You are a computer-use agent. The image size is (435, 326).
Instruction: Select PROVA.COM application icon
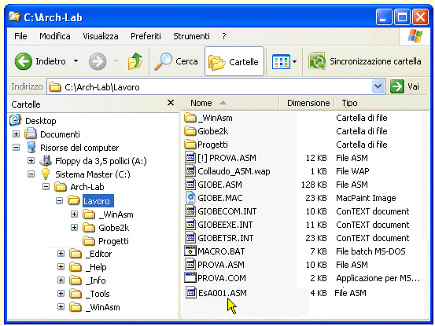coord(190,277)
